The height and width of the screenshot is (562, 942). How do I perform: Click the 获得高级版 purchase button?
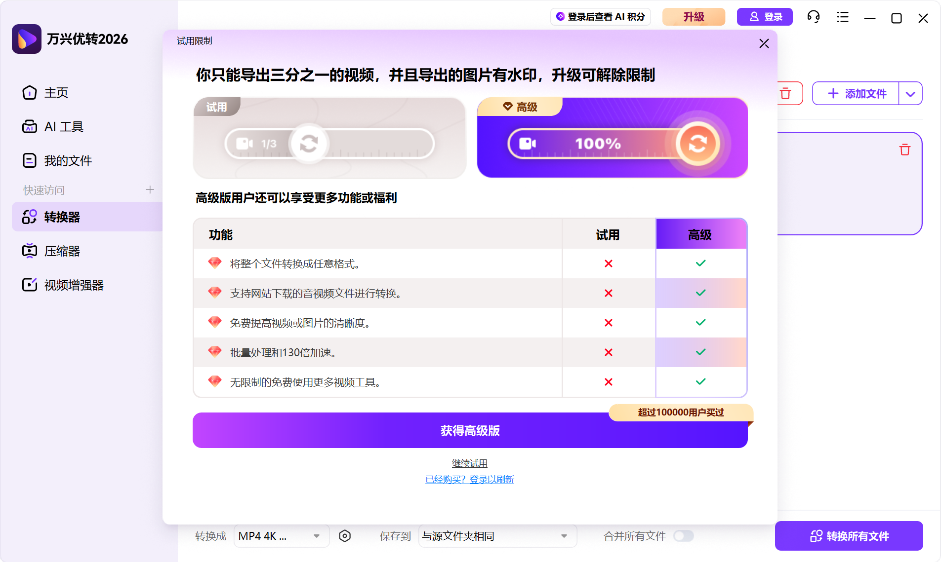click(470, 430)
